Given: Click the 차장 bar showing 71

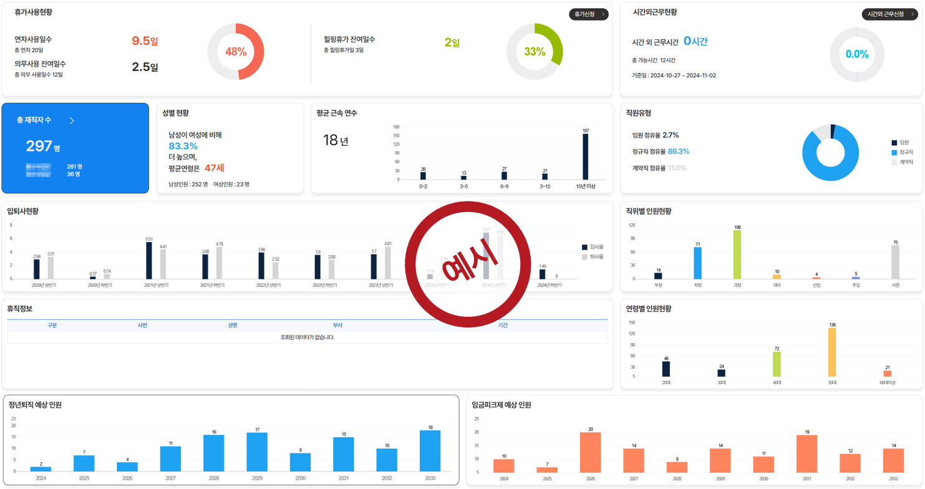Looking at the screenshot, I should point(697,263).
